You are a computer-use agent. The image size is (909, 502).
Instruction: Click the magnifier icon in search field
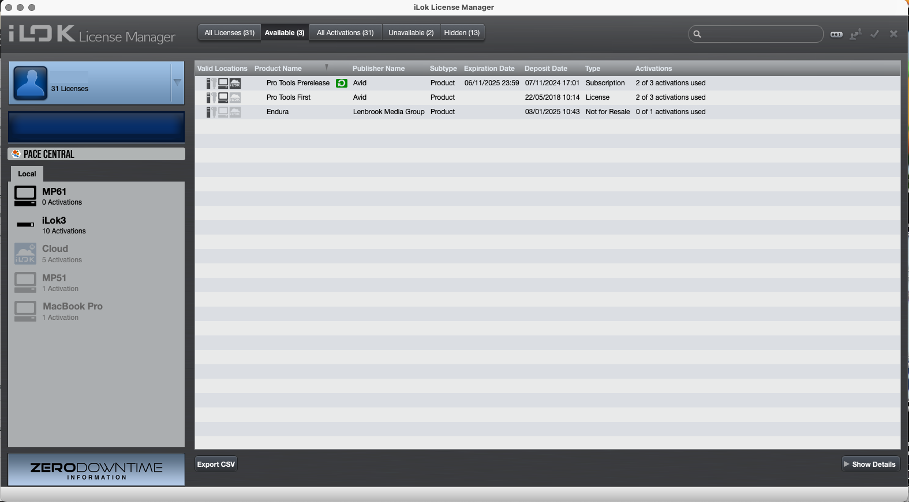(697, 34)
